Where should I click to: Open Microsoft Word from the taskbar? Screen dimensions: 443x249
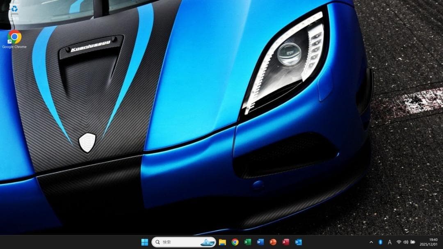coord(260,242)
